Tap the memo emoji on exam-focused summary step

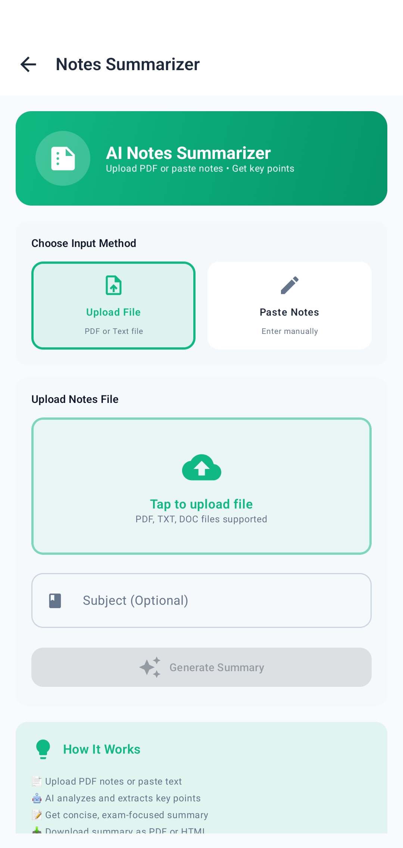[x=37, y=815]
